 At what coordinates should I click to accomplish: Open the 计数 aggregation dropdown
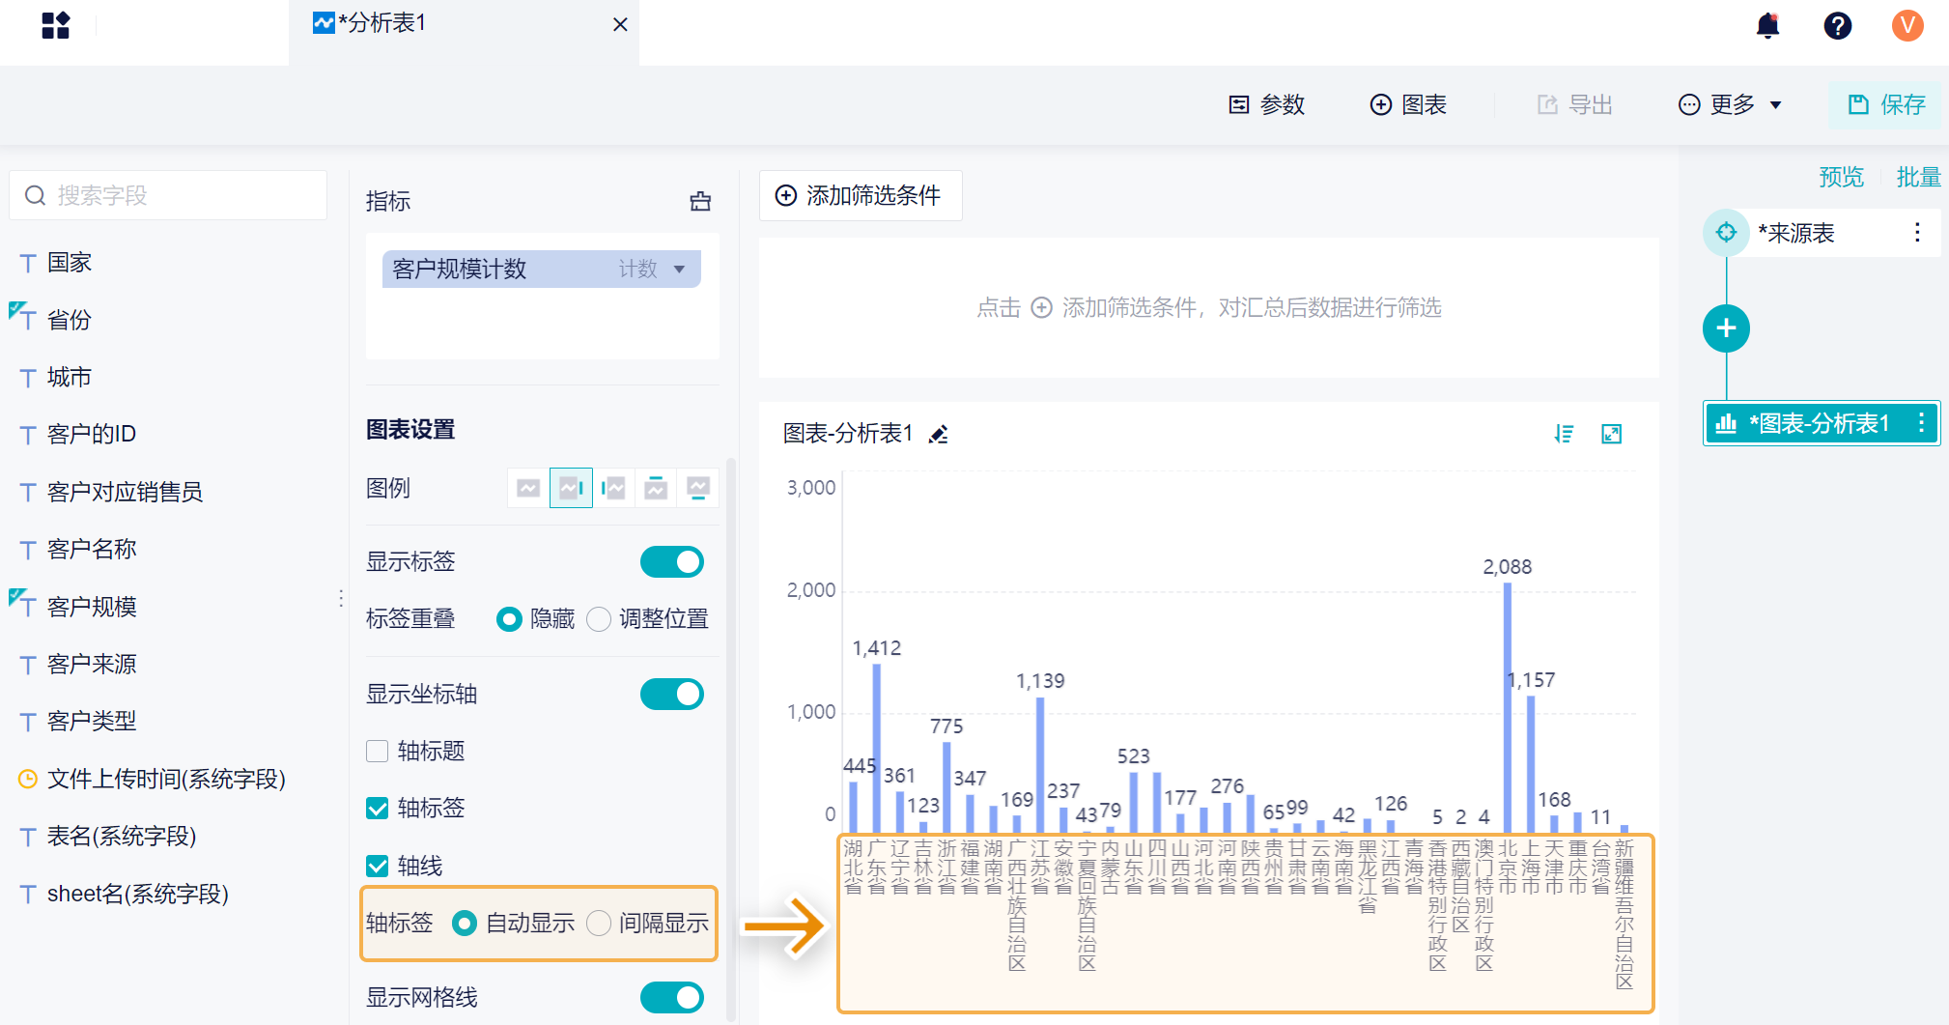[679, 270]
